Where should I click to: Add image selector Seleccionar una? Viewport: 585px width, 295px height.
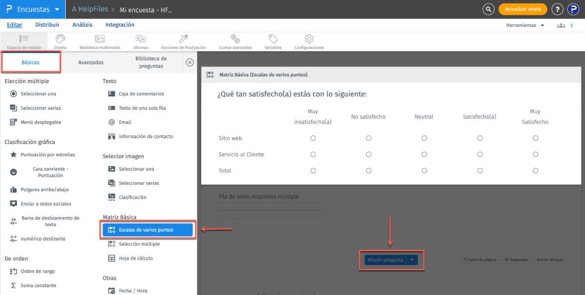click(x=131, y=169)
